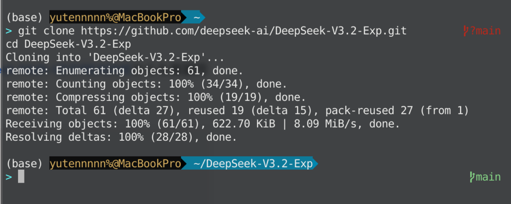This screenshot has width=511, height=204.
Task: Click the red git branch icon beside "?main"
Action: pos(467,31)
